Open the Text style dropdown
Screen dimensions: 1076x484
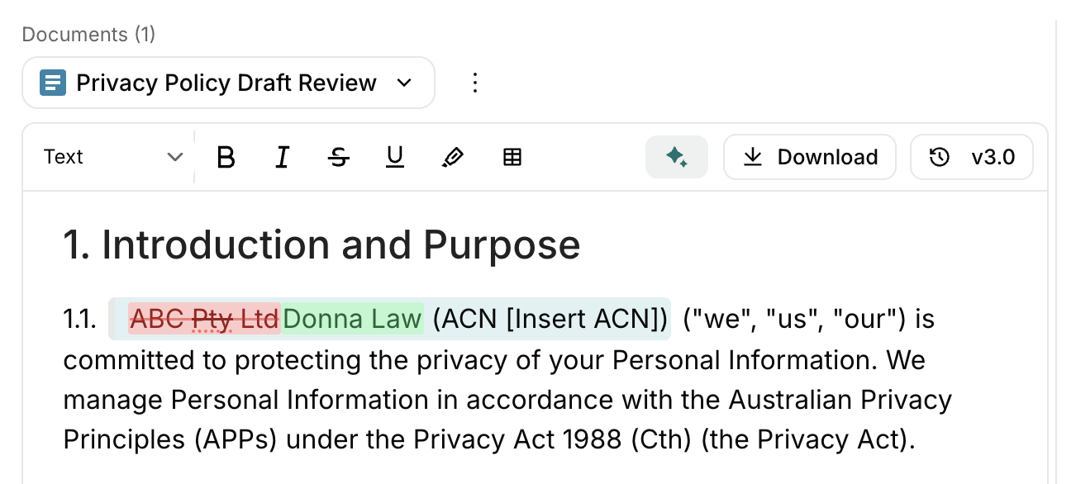click(112, 157)
